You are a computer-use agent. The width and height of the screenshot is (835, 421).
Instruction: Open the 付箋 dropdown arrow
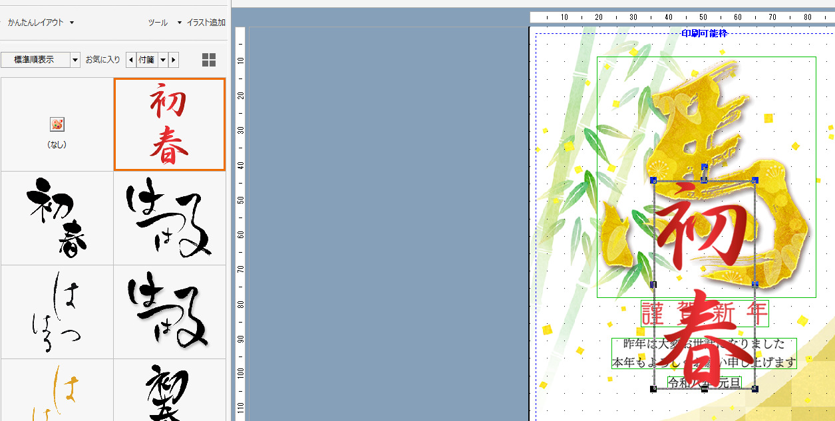tap(163, 60)
